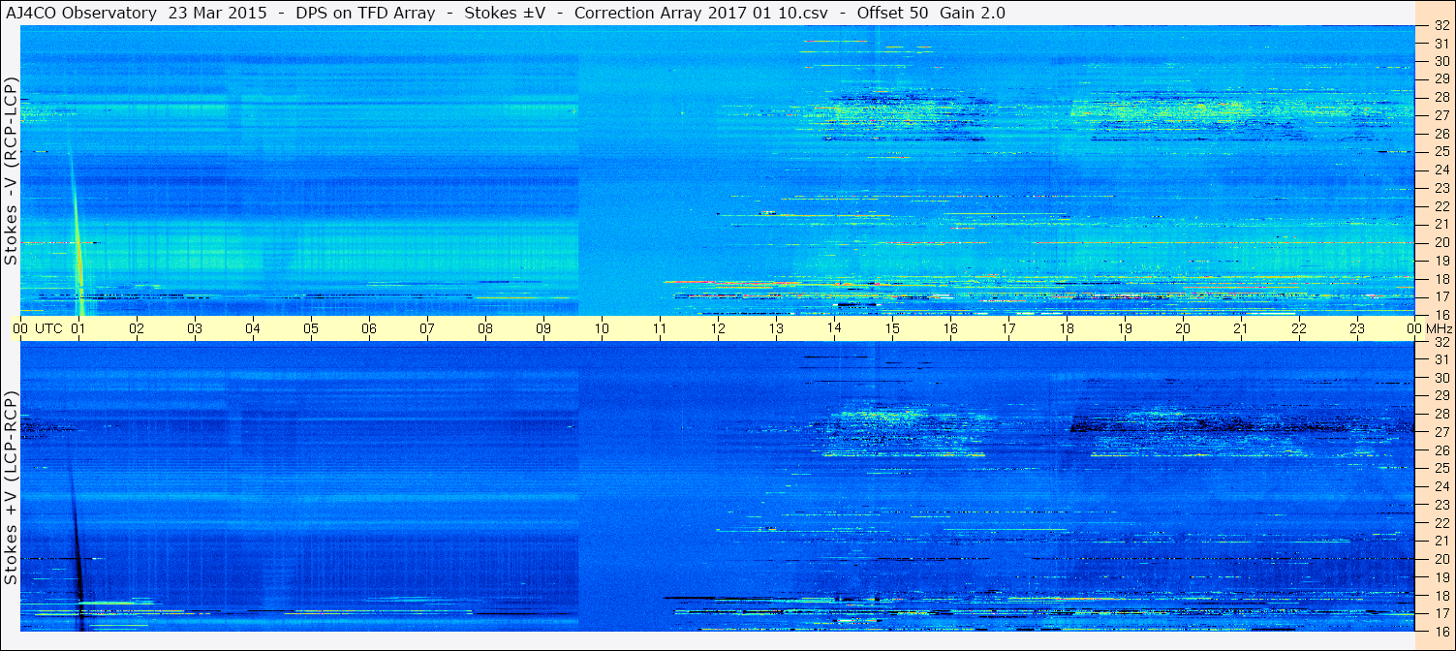Click the 20 MHz label of the upper panel
This screenshot has height=651, width=1456.
[x=1441, y=242]
